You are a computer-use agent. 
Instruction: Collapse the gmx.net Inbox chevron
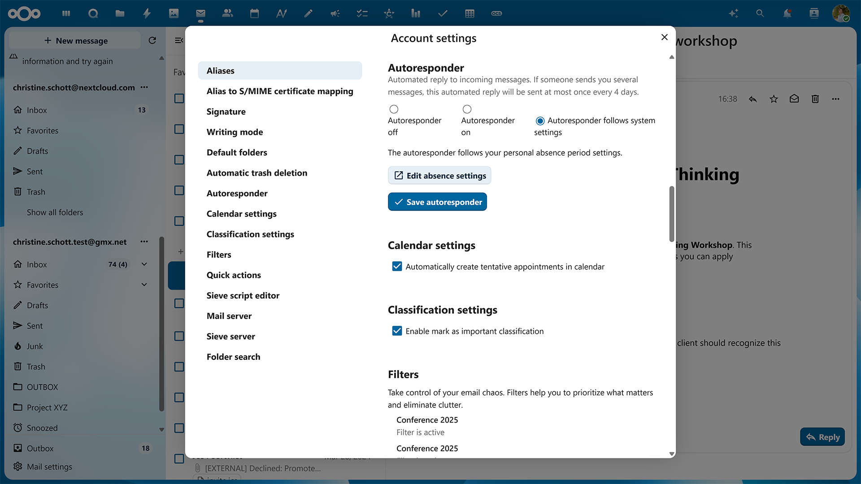pyautogui.click(x=144, y=264)
